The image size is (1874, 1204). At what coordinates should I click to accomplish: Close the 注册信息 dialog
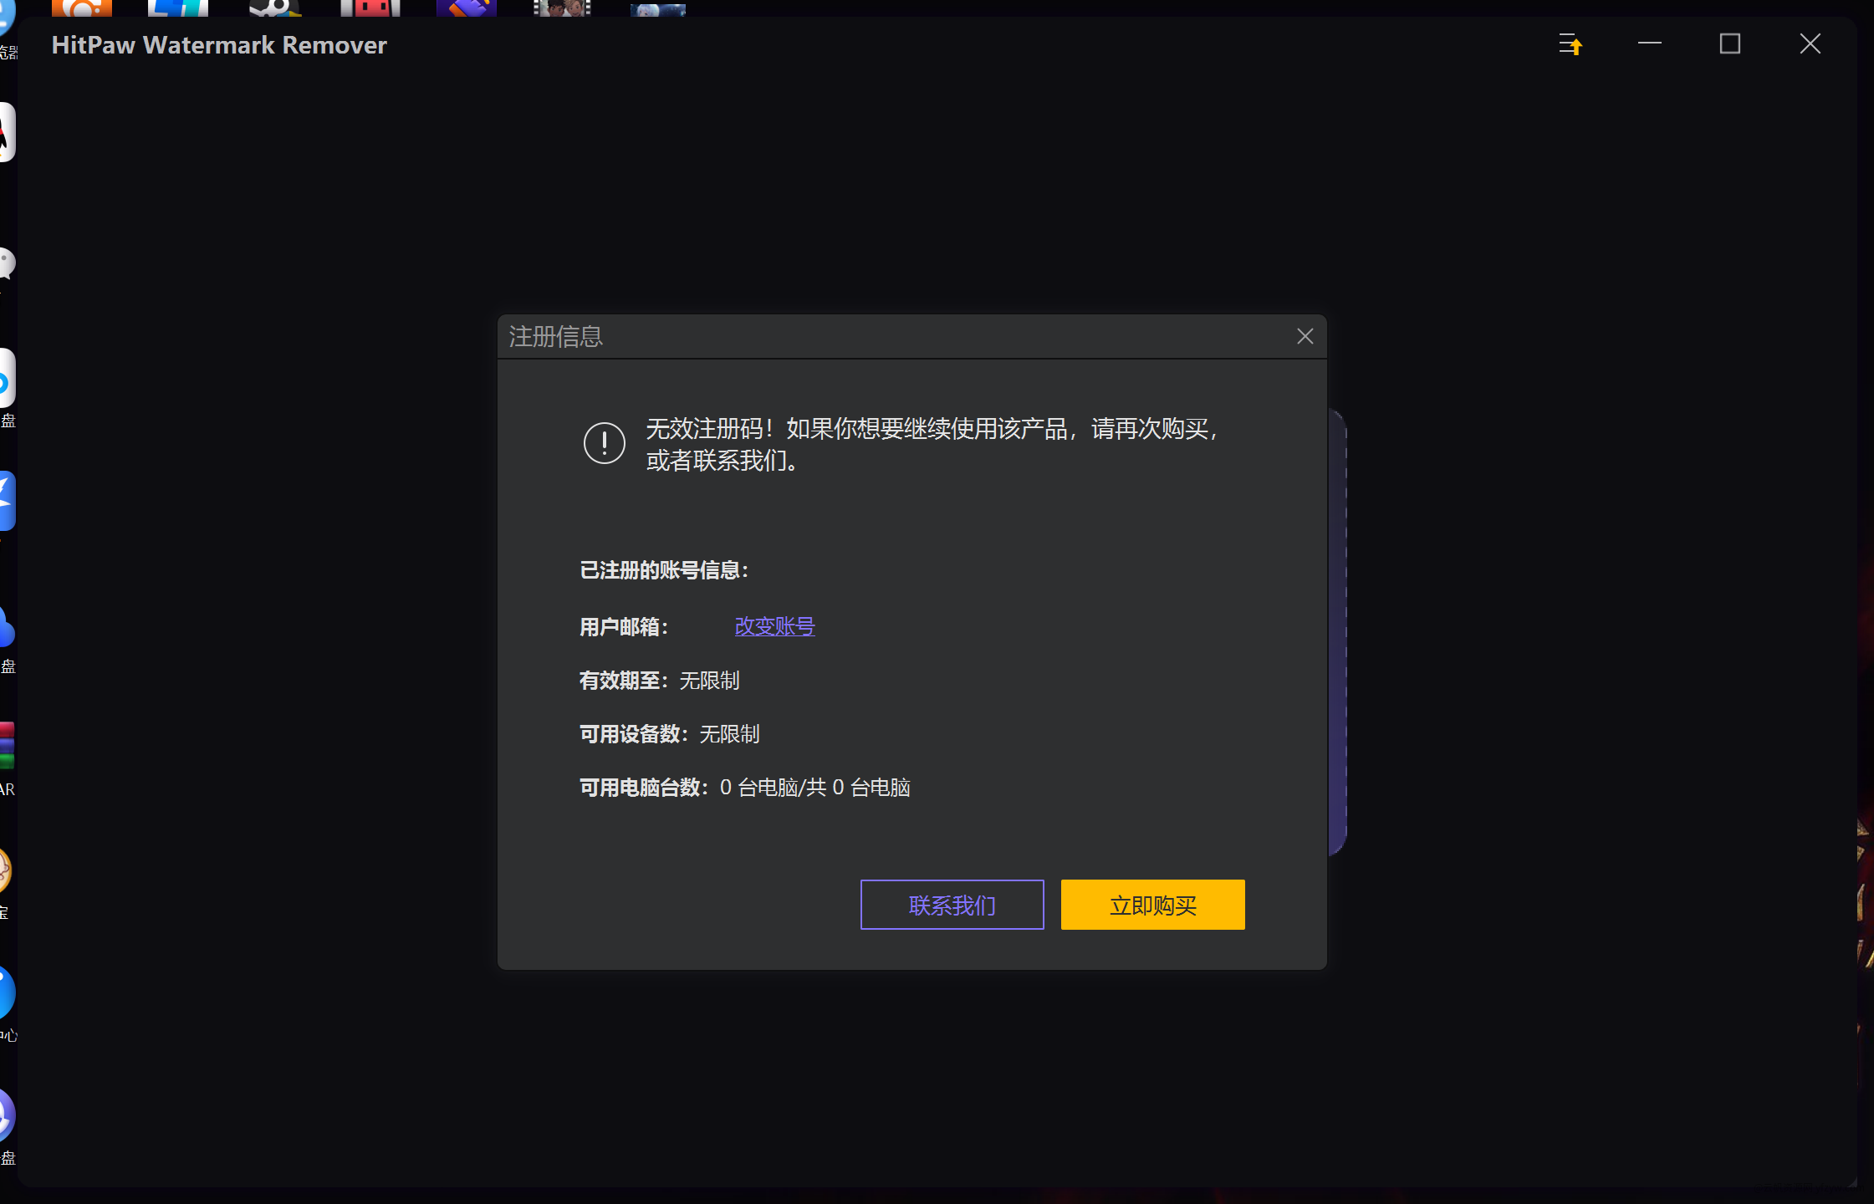[1305, 336]
